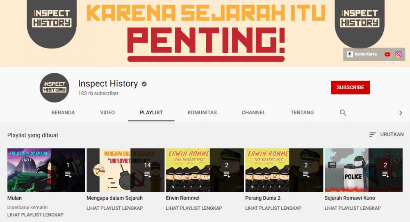
Task: Click the Mulan playlist title
Action: [14, 198]
